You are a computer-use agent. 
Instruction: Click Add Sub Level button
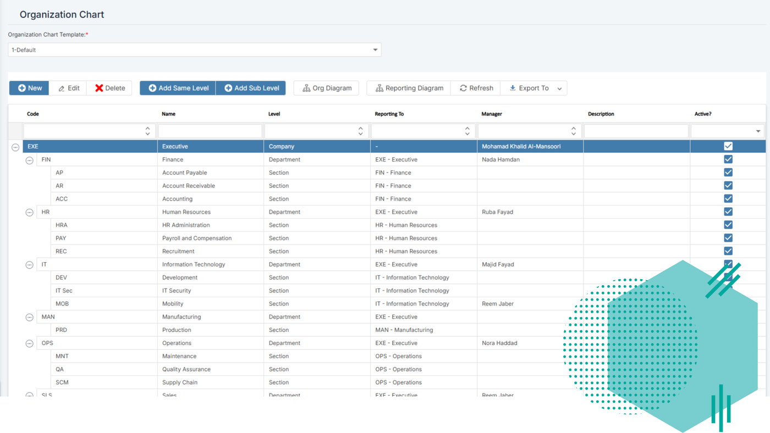point(251,88)
